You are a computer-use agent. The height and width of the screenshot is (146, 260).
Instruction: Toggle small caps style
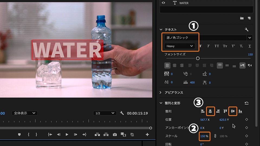(x=225, y=46)
